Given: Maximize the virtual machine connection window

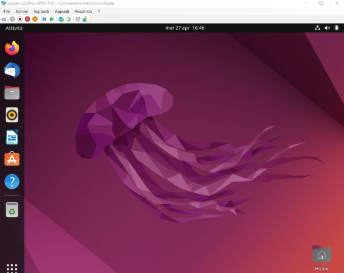Looking at the screenshot, I should click(x=321, y=3).
